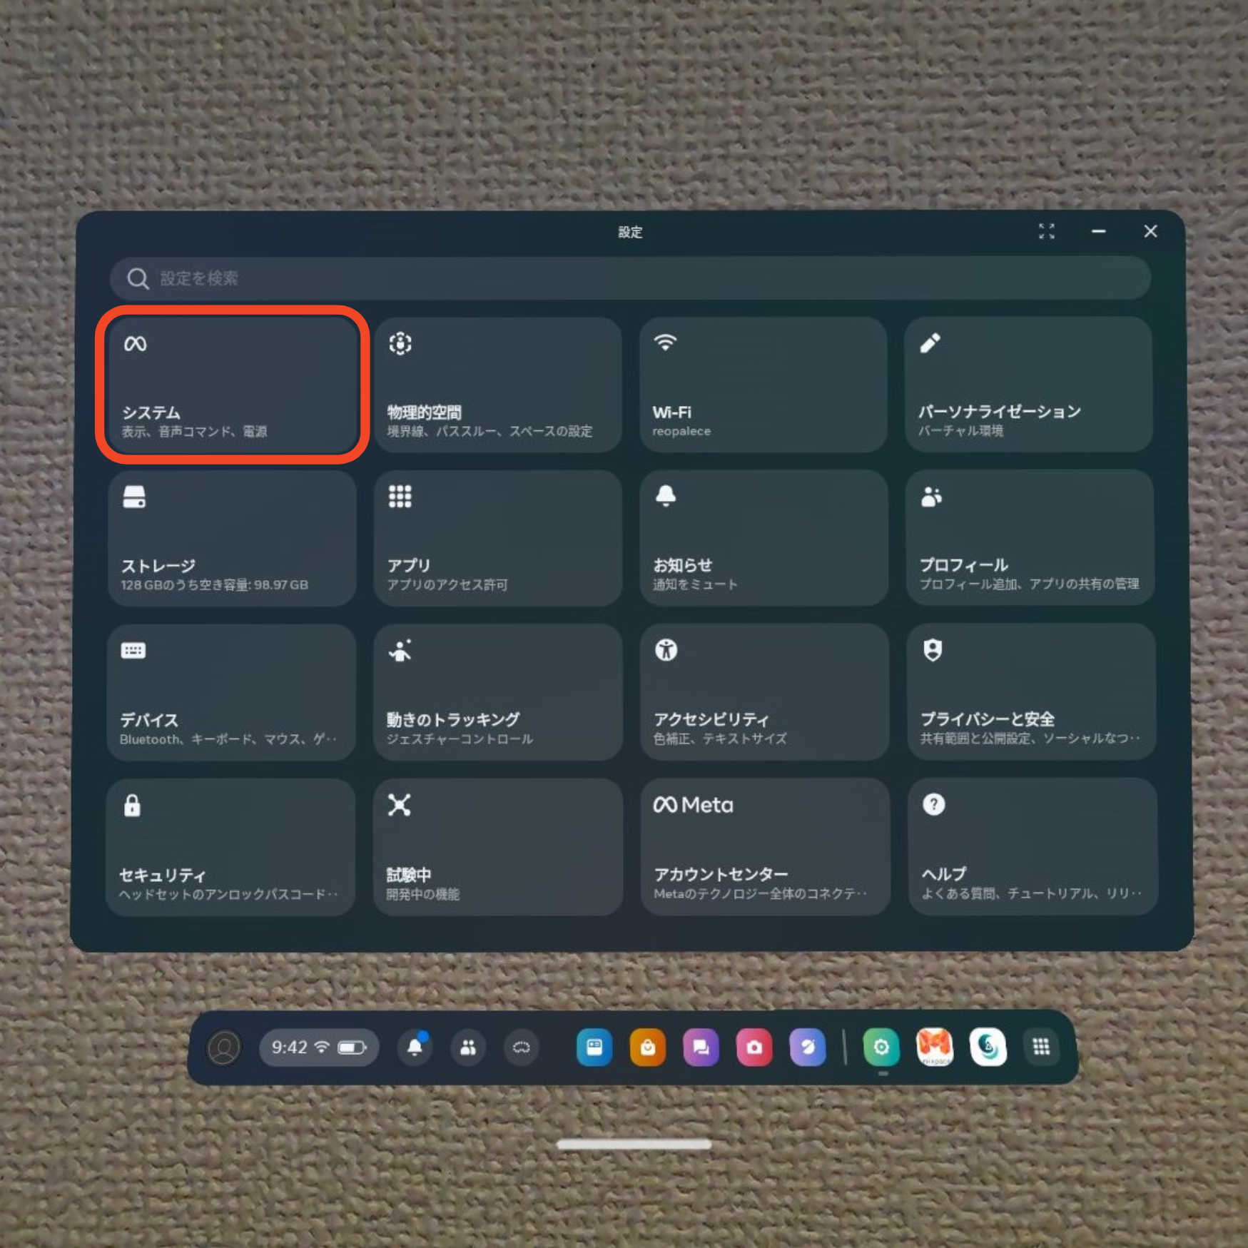Open the Meta Store from the dock
The image size is (1248, 1248).
pyautogui.click(x=647, y=1047)
